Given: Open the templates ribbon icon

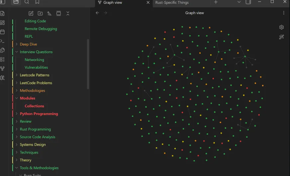Looking at the screenshot, I should point(2,50).
